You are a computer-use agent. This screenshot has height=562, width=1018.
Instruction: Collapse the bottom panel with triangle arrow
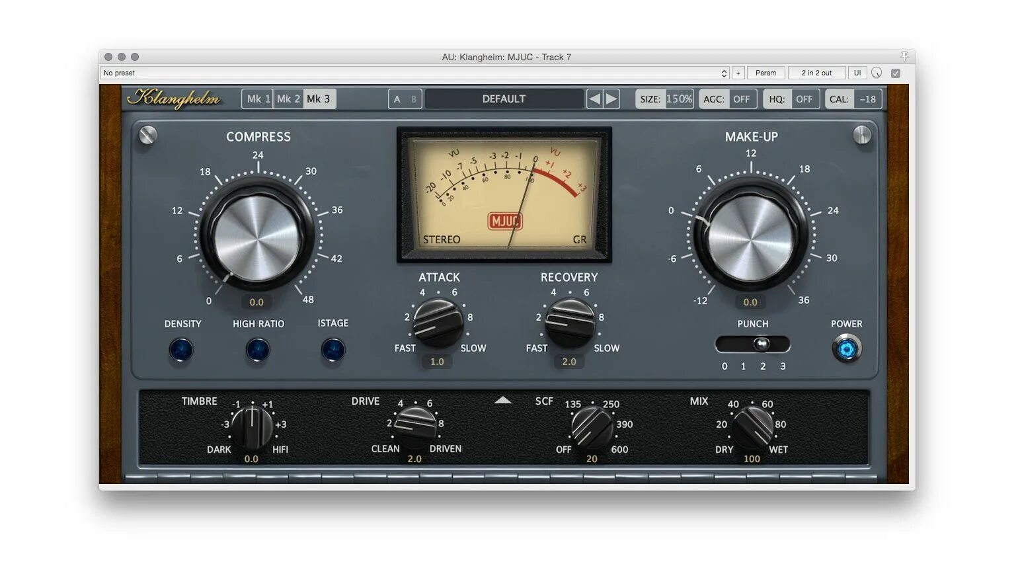click(503, 400)
